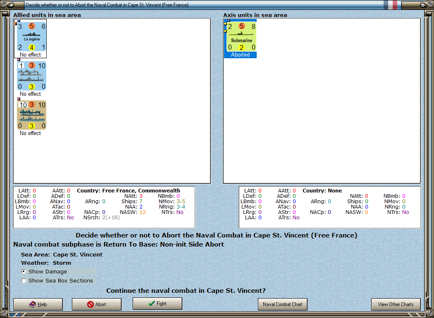
Task: Select the CA Algérie cruiser unit counter
Action: 31,37
